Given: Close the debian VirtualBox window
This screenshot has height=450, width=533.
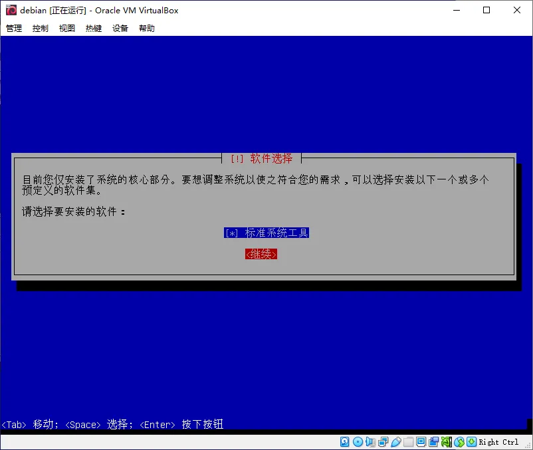Looking at the screenshot, I should point(516,10).
